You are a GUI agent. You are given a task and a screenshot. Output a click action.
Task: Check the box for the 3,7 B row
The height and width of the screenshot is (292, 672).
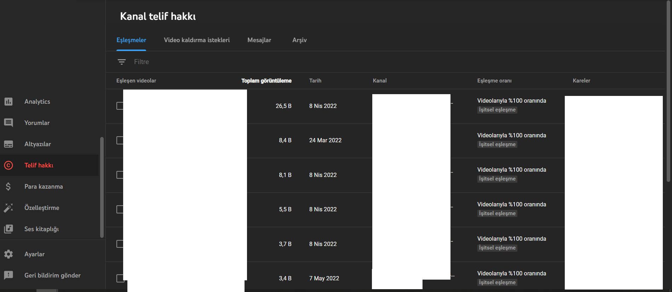click(x=120, y=244)
